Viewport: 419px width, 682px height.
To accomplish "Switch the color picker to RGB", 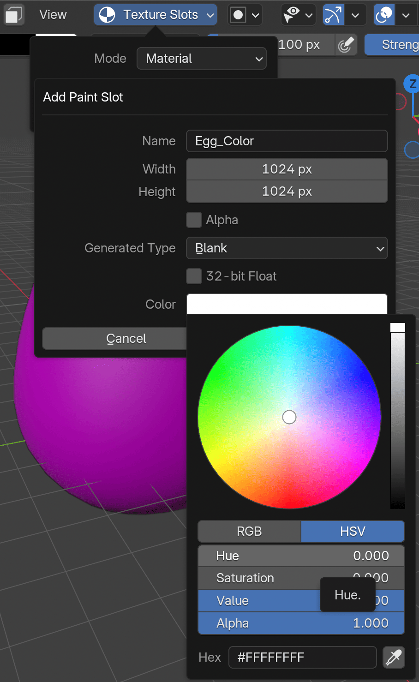I will pos(249,532).
